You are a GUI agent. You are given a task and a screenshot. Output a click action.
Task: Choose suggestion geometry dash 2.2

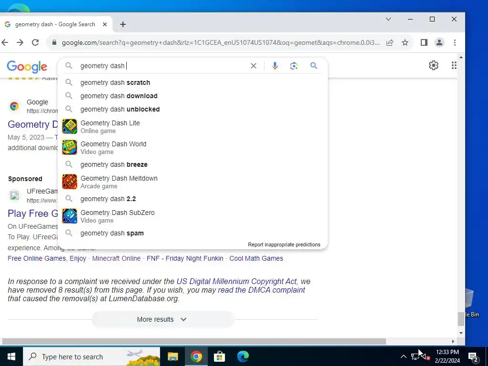[x=193, y=199]
